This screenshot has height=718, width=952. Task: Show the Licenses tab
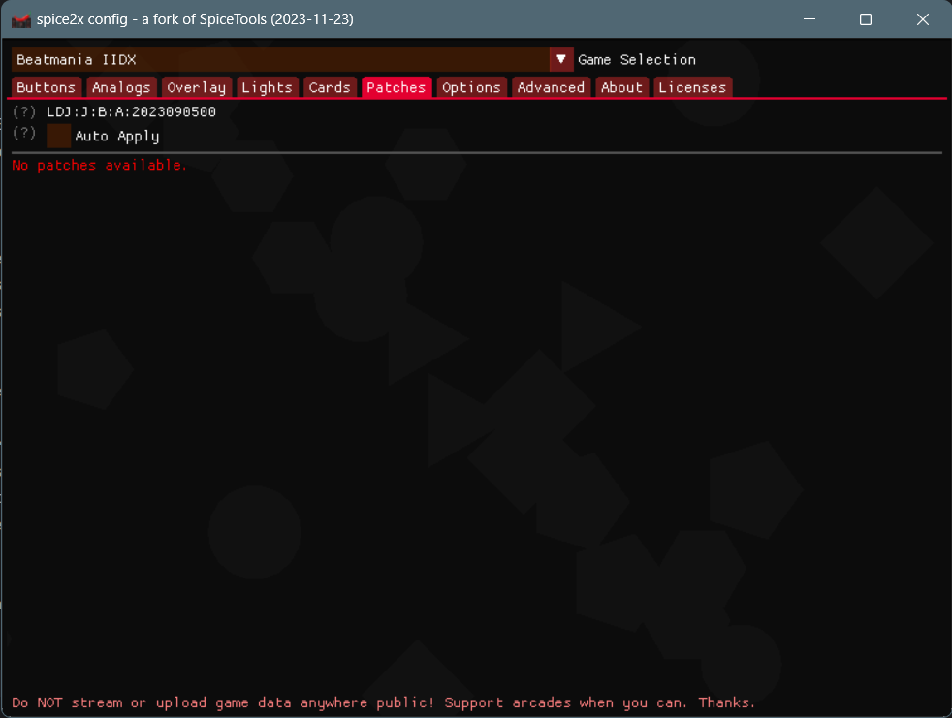click(x=693, y=87)
